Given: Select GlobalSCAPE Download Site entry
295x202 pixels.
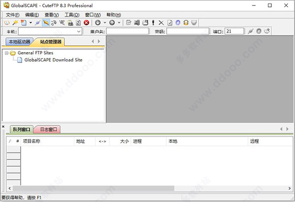Looking at the screenshot, I should [54, 60].
